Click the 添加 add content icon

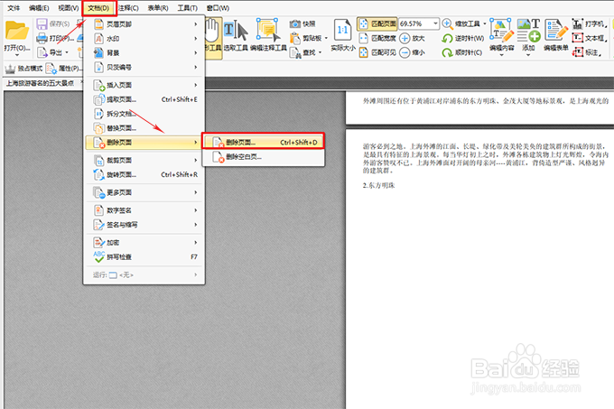528,30
